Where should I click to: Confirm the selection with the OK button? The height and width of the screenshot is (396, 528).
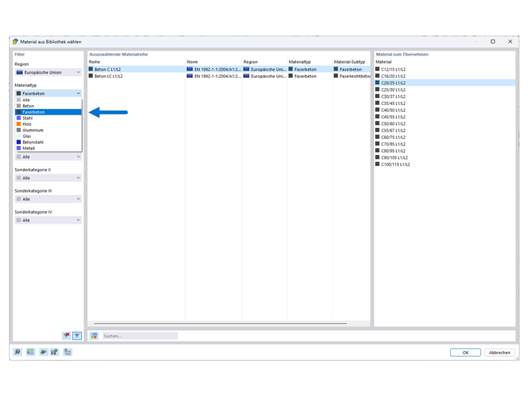(x=465, y=352)
